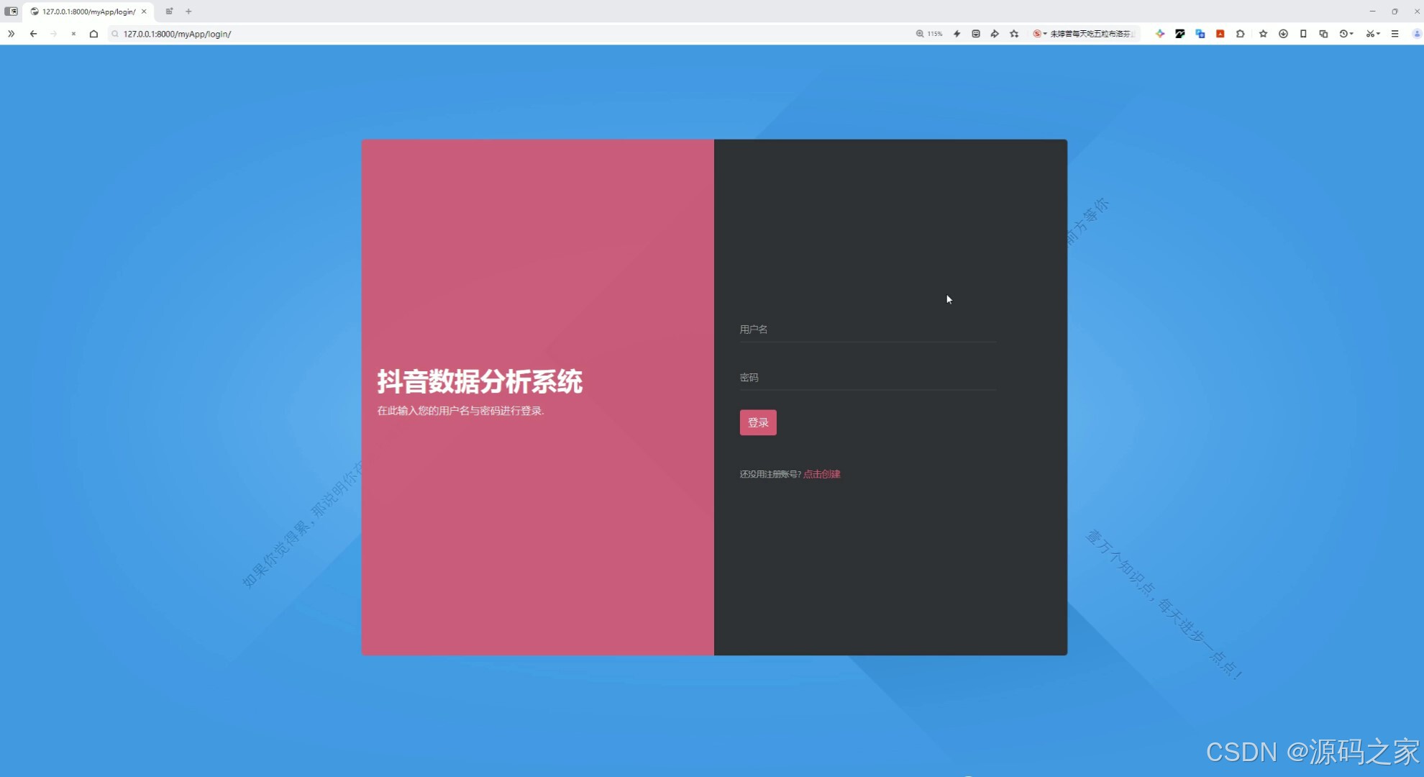Stop loading the page
This screenshot has height=777, width=1424.
tap(73, 34)
